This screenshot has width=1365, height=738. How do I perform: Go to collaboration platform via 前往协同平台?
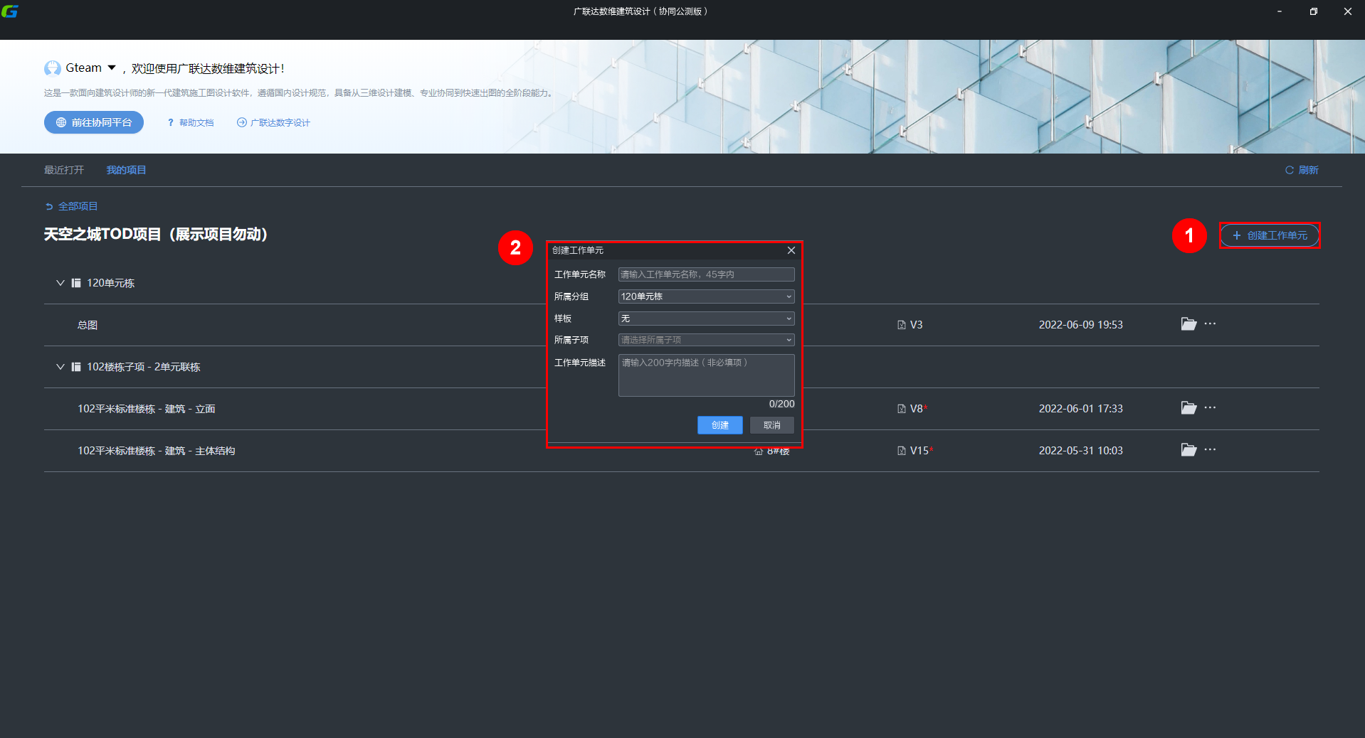[94, 122]
